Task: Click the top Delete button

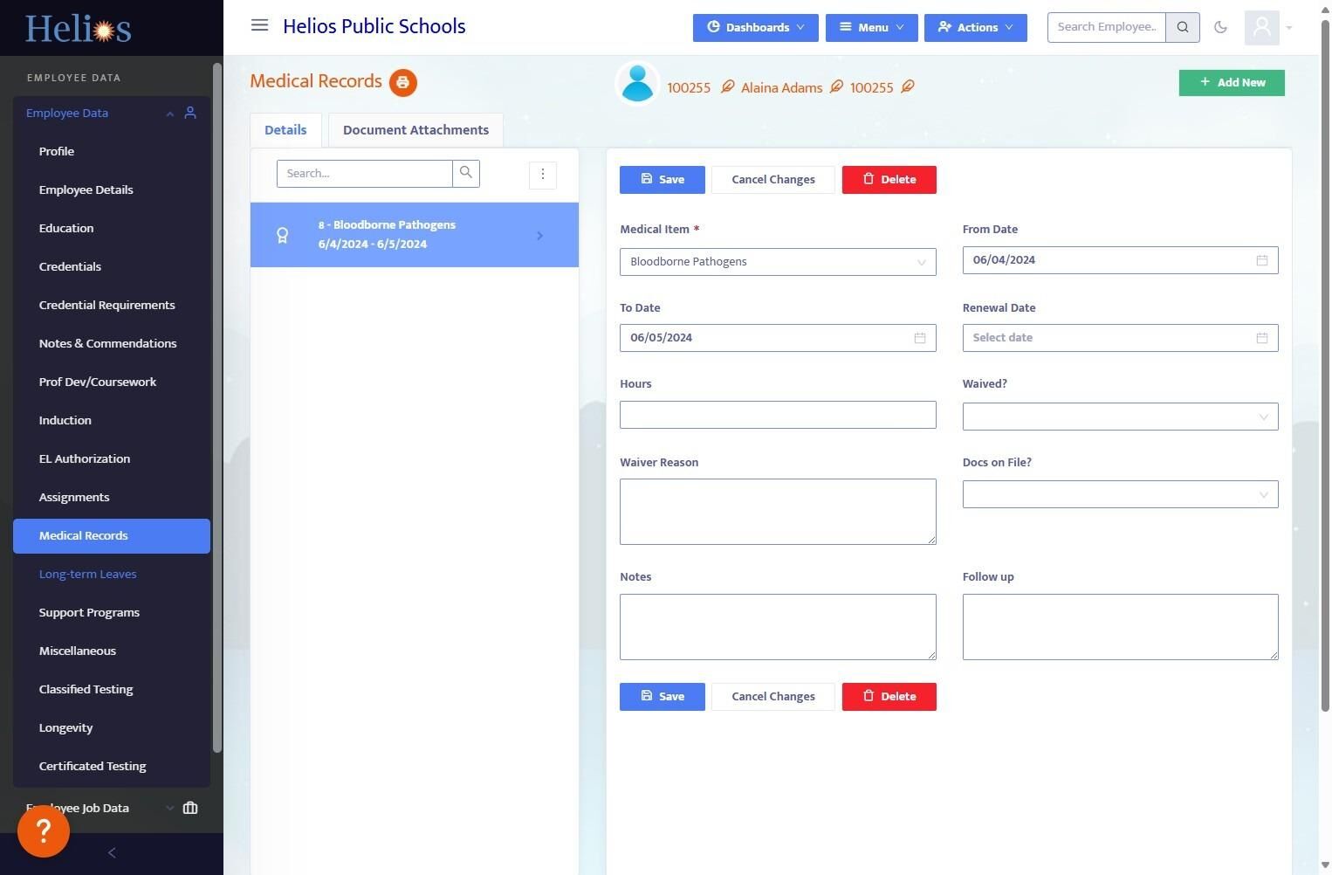Action: pos(889,180)
